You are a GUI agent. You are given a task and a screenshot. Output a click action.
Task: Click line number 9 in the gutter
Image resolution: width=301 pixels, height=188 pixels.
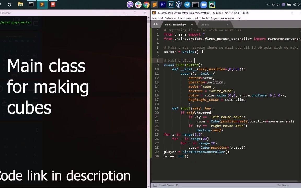tap(158, 65)
